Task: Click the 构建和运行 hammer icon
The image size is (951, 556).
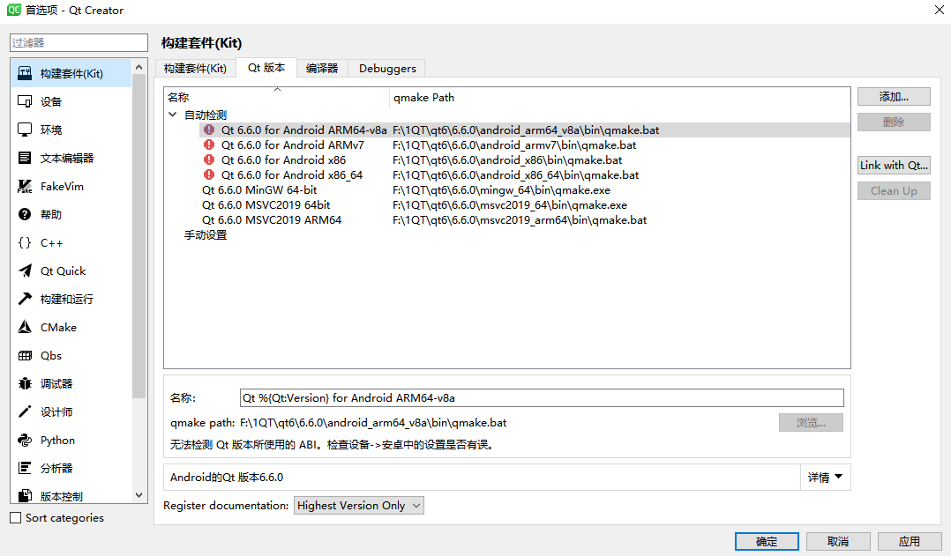Action: coord(25,300)
